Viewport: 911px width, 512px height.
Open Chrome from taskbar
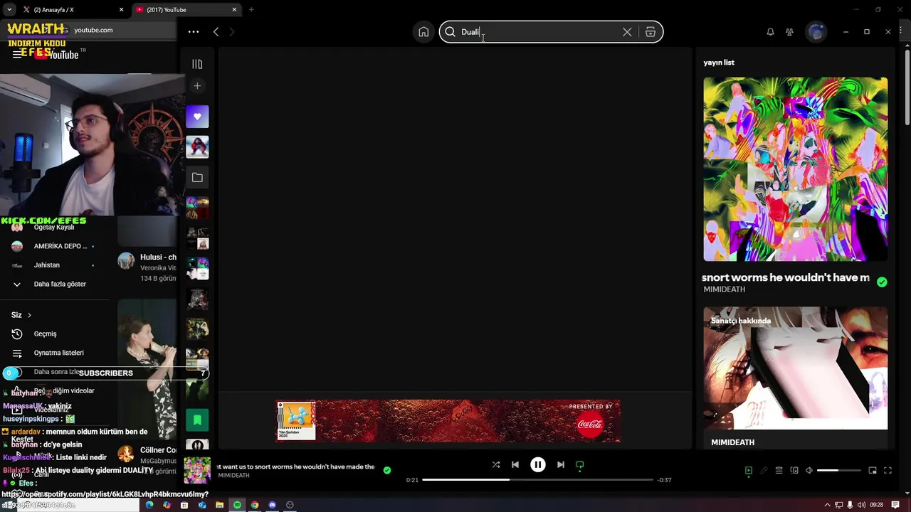click(255, 505)
